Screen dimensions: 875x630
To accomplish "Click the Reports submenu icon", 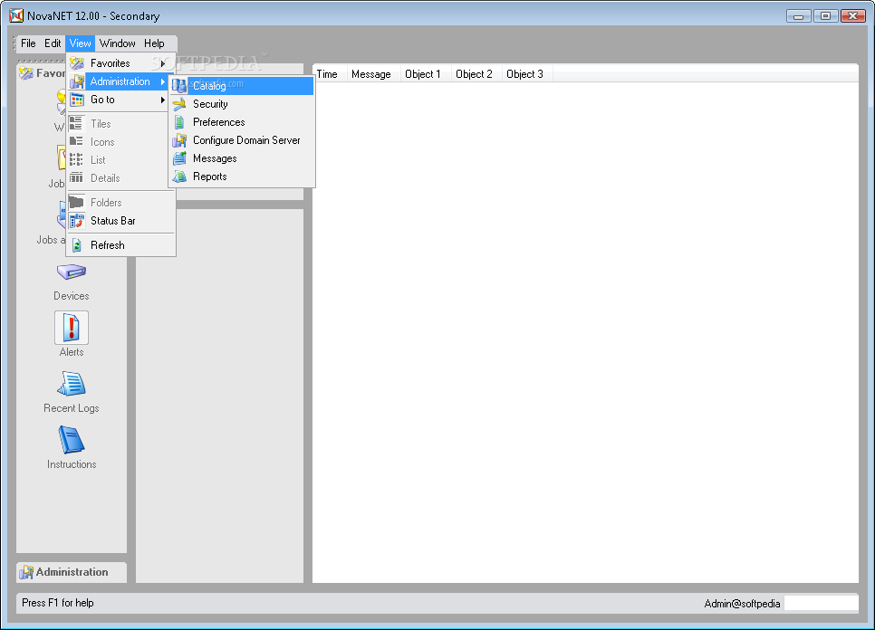I will coord(179,177).
